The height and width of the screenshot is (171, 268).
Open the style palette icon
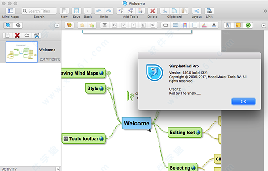click(69, 25)
